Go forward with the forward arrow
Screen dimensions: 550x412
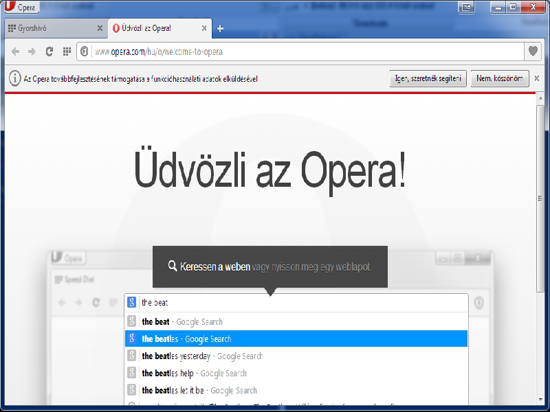click(32, 51)
